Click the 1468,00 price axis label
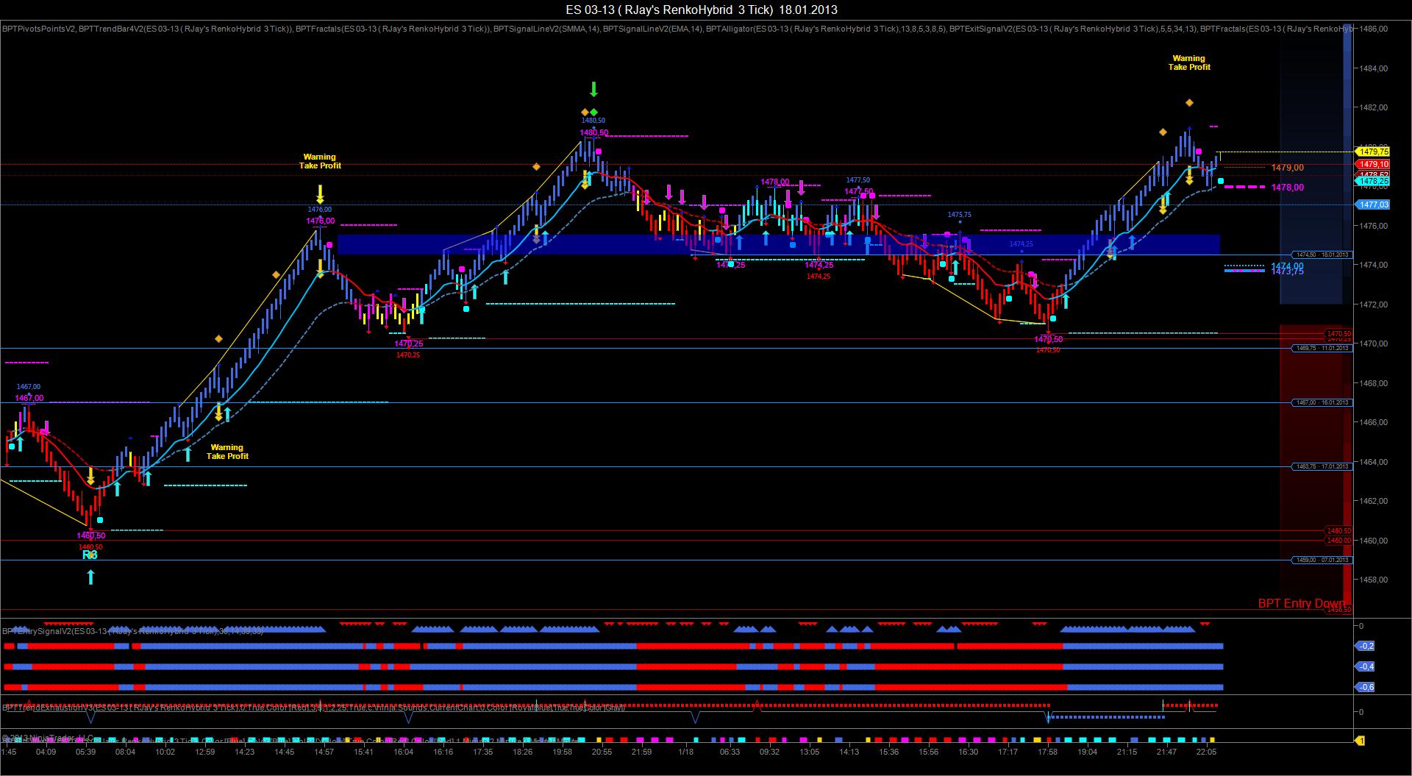Screen dimensions: 1412x776 (1374, 382)
